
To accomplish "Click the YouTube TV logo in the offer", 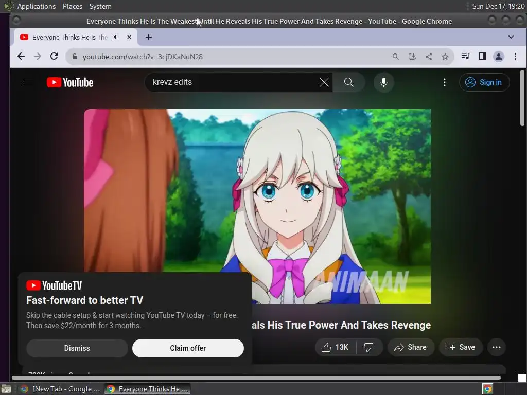I will click(54, 285).
